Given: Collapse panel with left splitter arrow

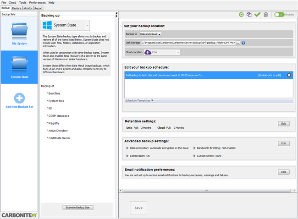Looking at the screenshot, I should pos(116,13).
